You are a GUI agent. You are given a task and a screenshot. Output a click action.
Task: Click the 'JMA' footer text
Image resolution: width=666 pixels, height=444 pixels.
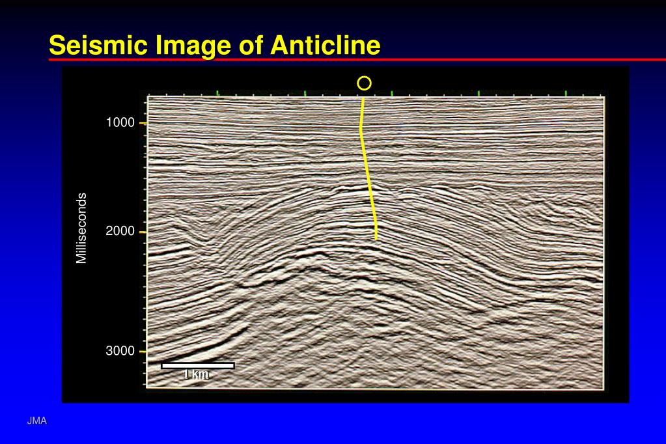point(37,421)
